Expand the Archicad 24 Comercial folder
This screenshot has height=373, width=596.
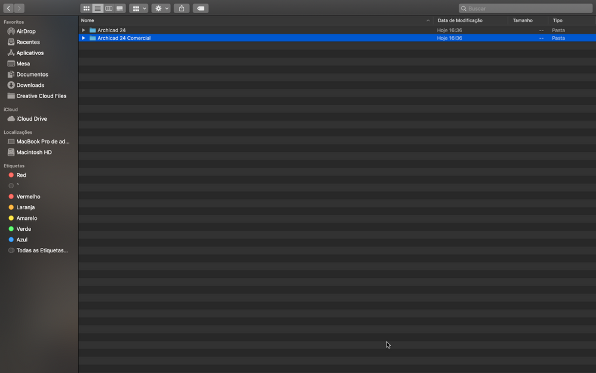coord(83,38)
